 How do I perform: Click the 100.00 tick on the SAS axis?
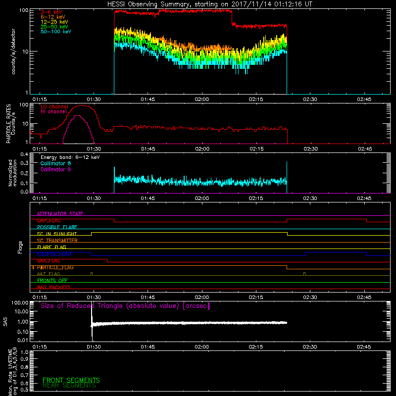[20, 302]
